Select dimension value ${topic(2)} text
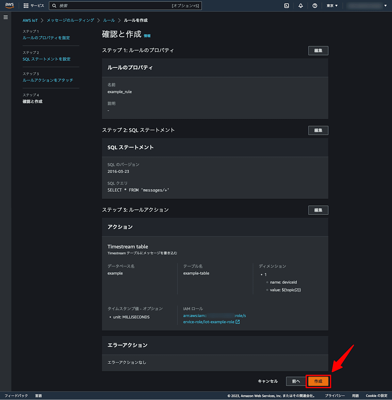The height and width of the screenshot is (400, 392). (x=286, y=290)
